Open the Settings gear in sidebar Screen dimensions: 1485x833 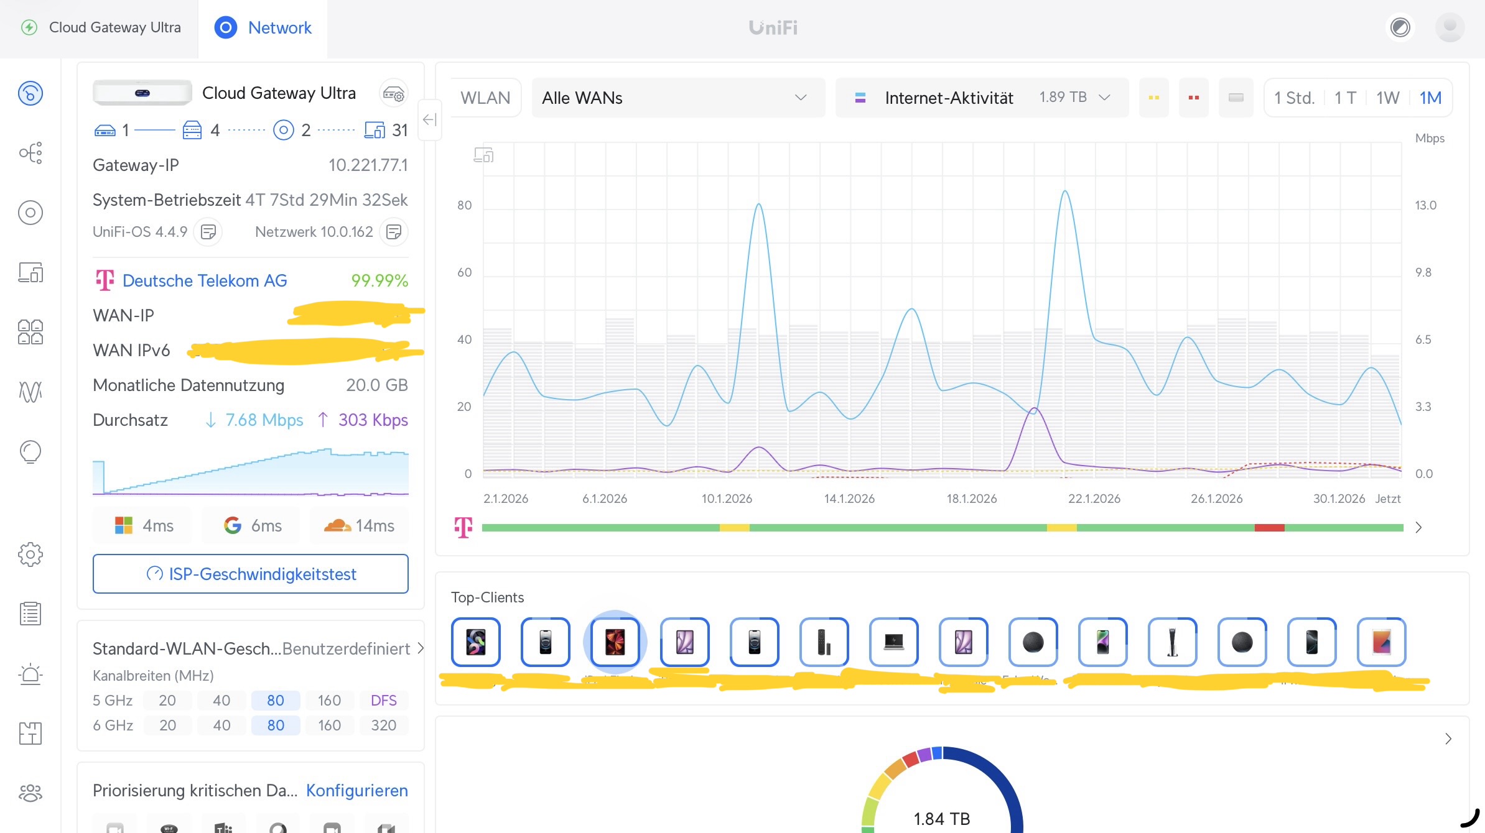(x=30, y=554)
